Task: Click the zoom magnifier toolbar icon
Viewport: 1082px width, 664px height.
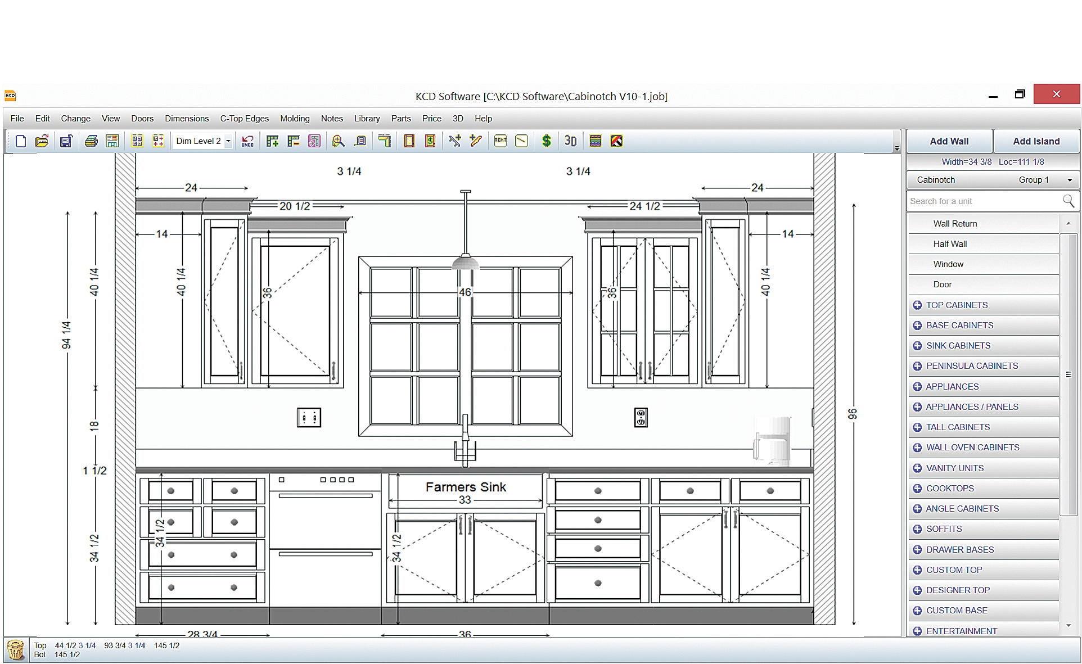Action: 338,141
